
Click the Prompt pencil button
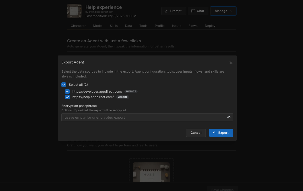click(173, 11)
